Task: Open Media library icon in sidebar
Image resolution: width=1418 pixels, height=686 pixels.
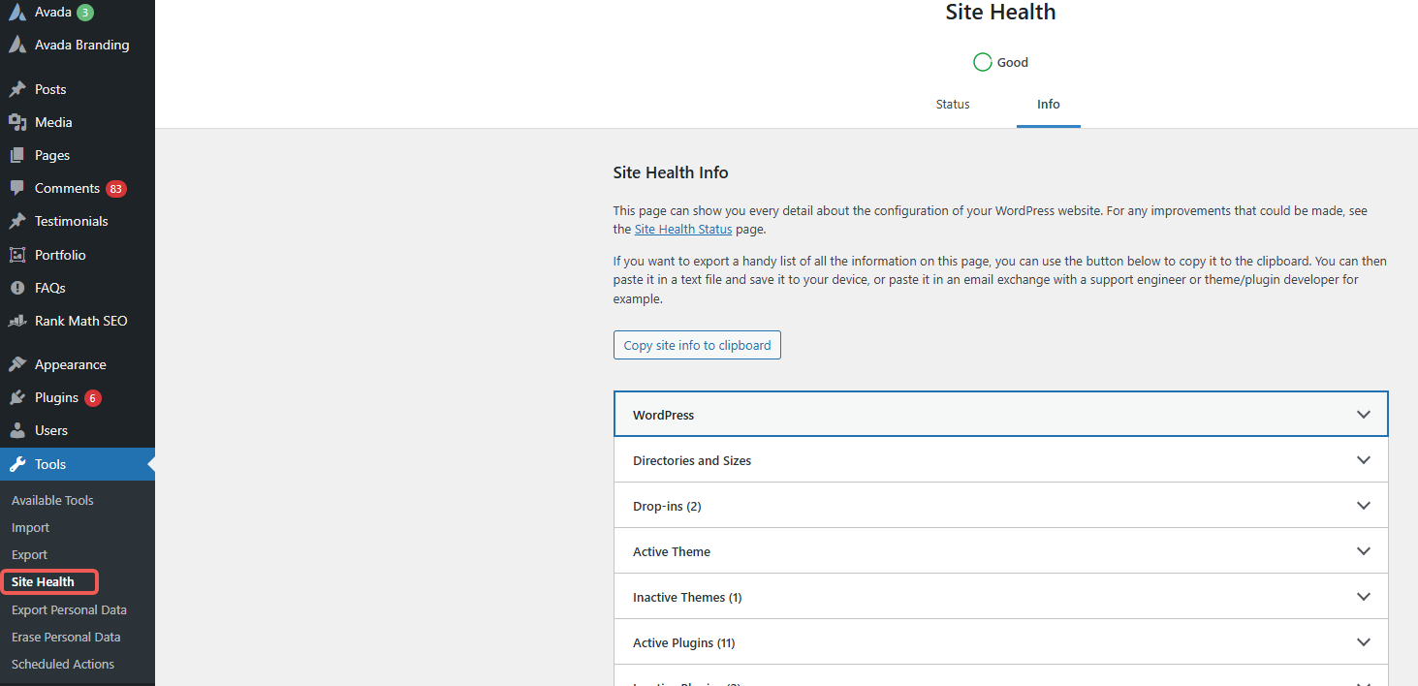Action: [17, 122]
